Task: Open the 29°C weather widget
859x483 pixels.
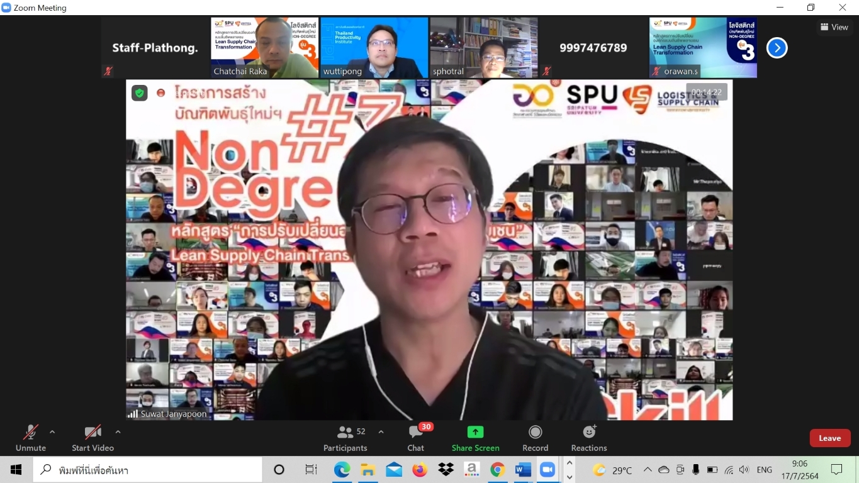Action: click(612, 470)
